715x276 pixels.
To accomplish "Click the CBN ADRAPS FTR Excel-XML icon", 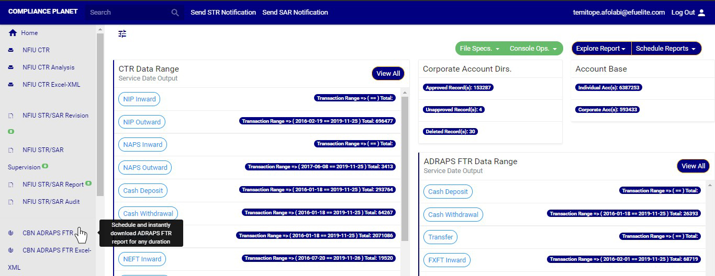I will [11, 250].
